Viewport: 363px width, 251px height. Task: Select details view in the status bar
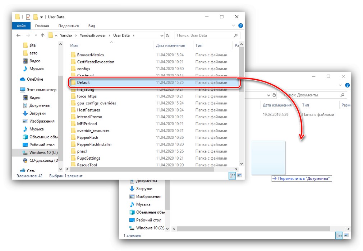232,176
